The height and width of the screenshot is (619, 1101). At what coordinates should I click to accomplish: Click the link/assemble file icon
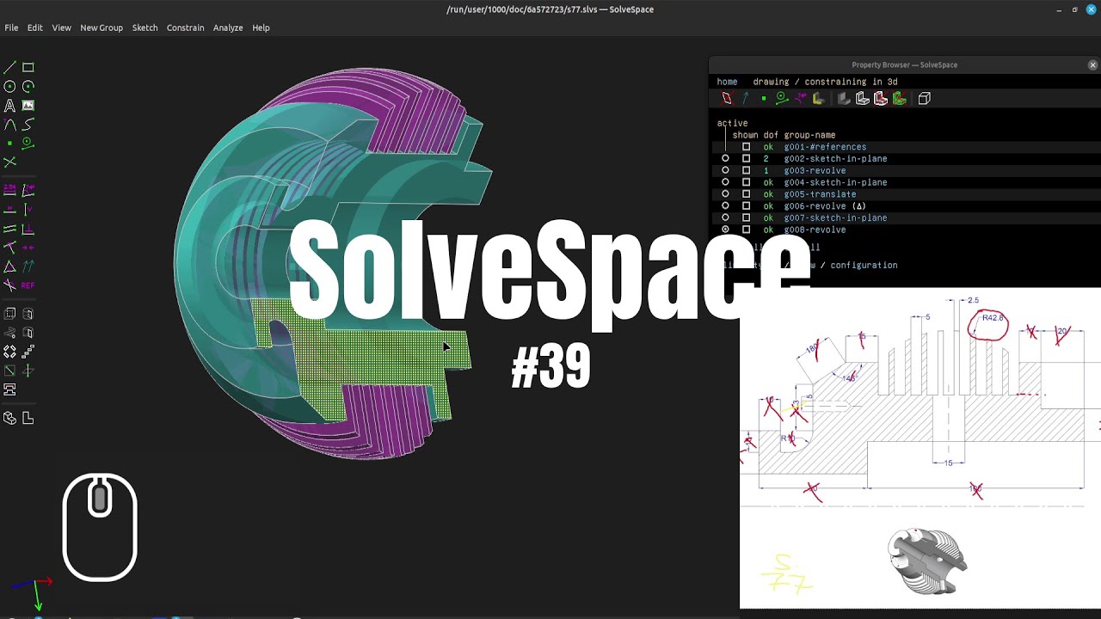coord(9,389)
